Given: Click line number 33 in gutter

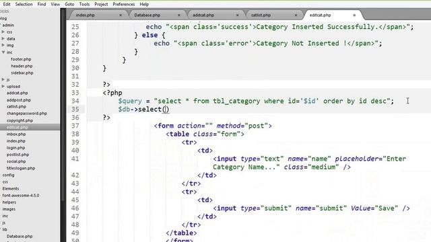Looking at the screenshot, I should (75, 93).
